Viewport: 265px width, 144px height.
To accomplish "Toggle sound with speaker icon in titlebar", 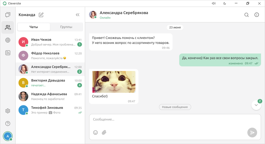I will click(214, 3).
